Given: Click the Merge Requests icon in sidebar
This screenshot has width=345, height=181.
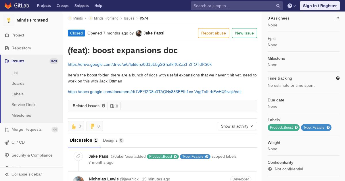Looking at the screenshot, I should click(x=7, y=129).
